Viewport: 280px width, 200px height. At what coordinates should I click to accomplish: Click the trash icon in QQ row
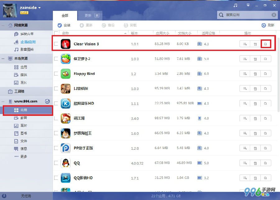pyautogui.click(x=255, y=163)
